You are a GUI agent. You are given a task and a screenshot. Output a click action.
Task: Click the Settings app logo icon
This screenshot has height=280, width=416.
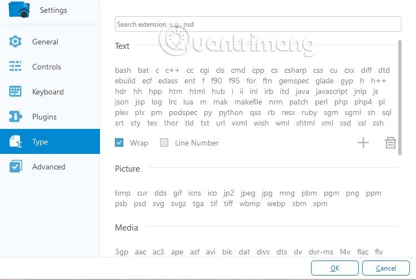coord(19,9)
